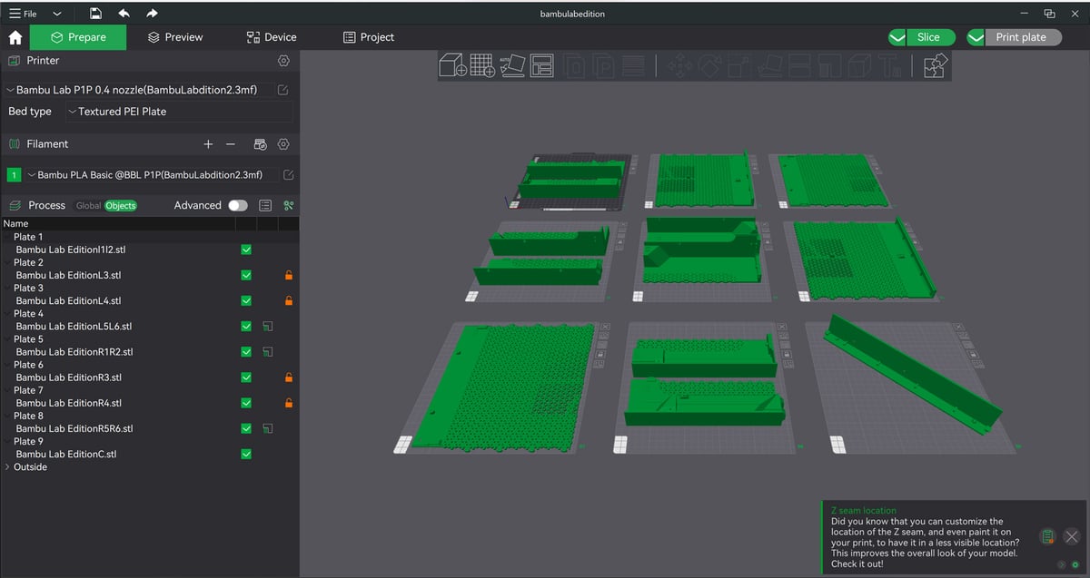This screenshot has height=578, width=1090.
Task: Collapse the Plate 1 tree node
Action: [x=7, y=237]
